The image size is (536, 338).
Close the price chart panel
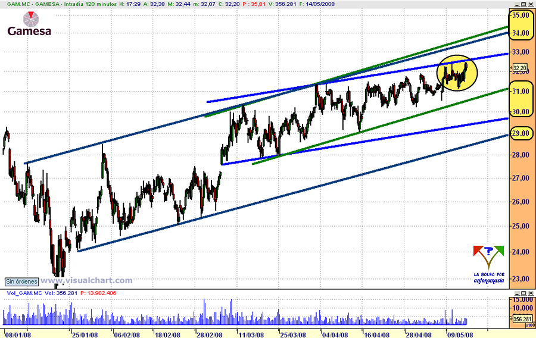531,4
